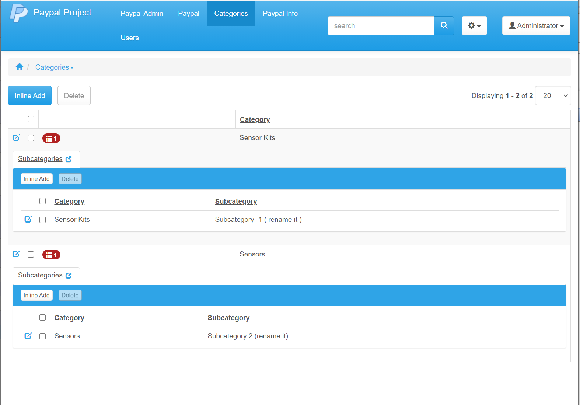Sort Sensors subtable by Subcategory column
The width and height of the screenshot is (580, 405).
pos(228,318)
